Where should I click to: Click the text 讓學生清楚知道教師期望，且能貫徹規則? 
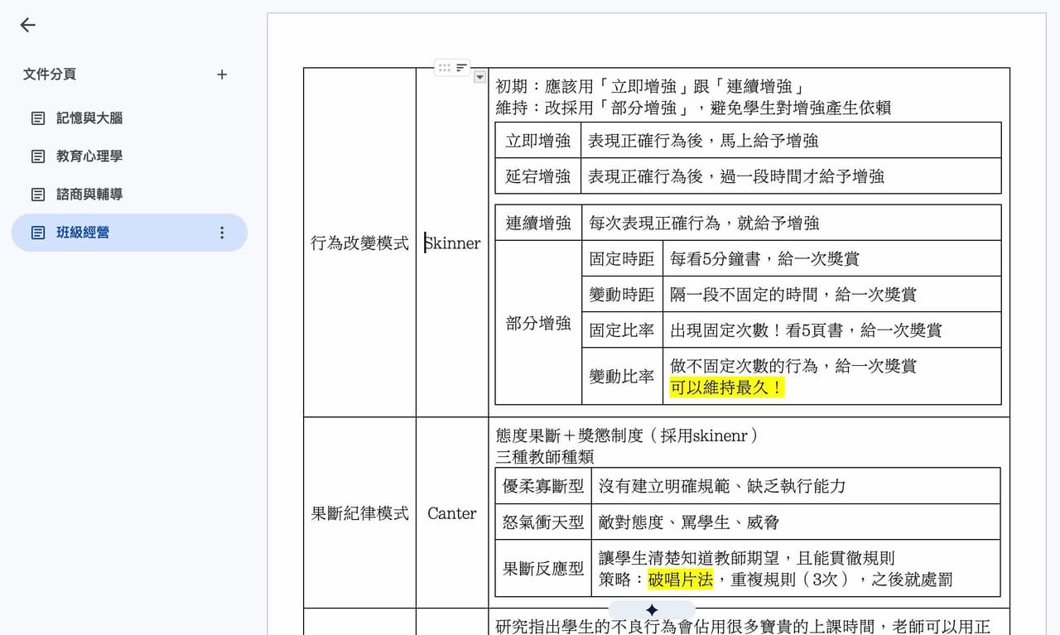coord(747,558)
